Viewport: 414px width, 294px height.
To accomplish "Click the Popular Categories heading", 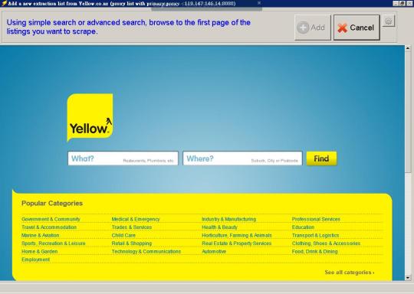I will tap(52, 204).
